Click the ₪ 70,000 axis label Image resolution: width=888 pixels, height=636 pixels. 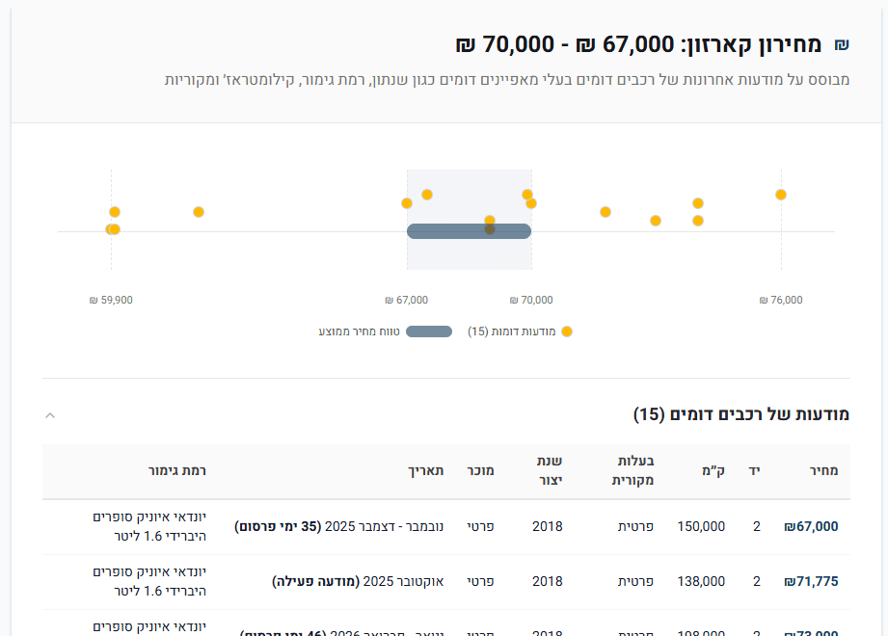point(531,300)
